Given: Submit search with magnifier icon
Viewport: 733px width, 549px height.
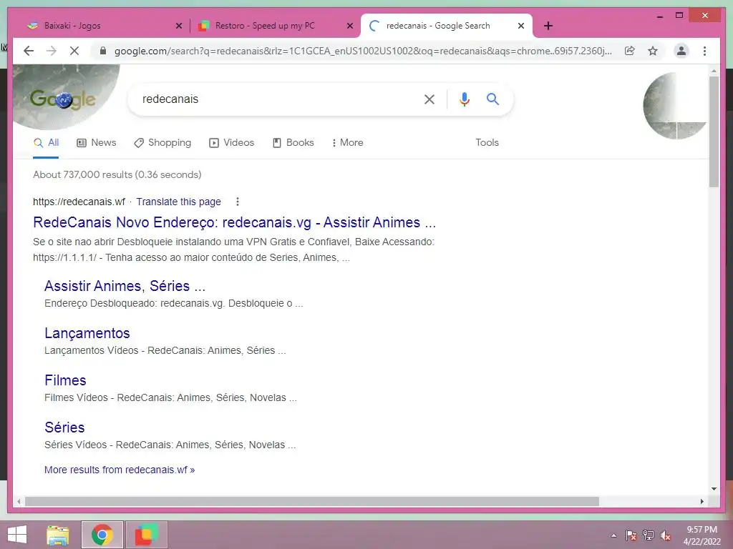Looking at the screenshot, I should (492, 99).
